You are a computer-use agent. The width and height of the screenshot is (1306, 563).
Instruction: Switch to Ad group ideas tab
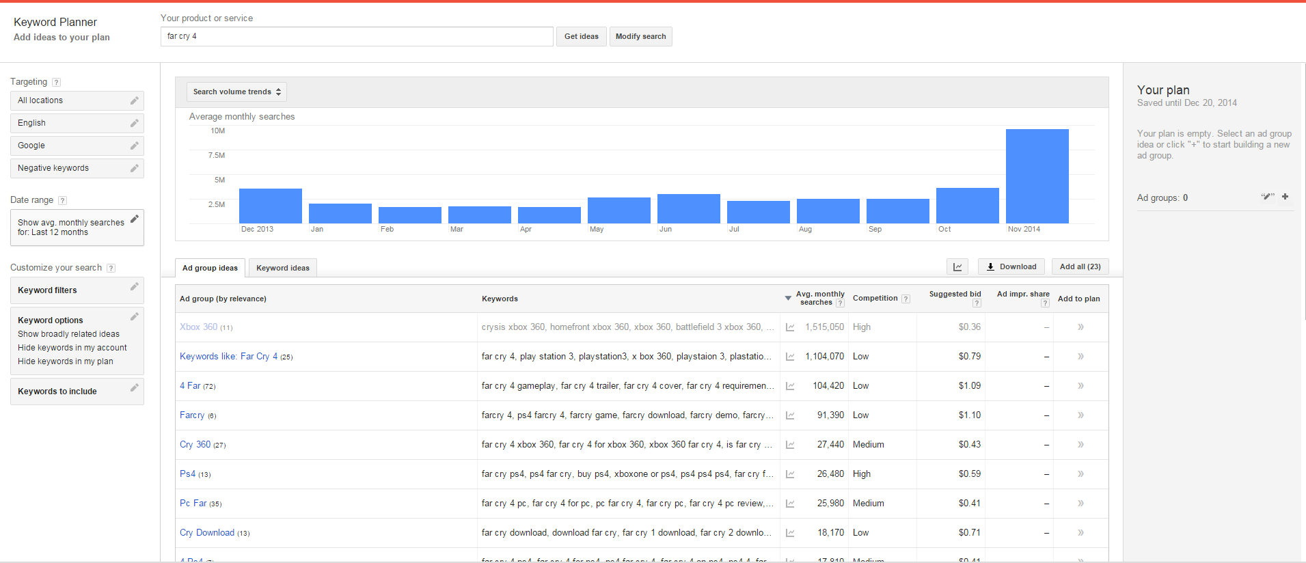click(x=210, y=268)
